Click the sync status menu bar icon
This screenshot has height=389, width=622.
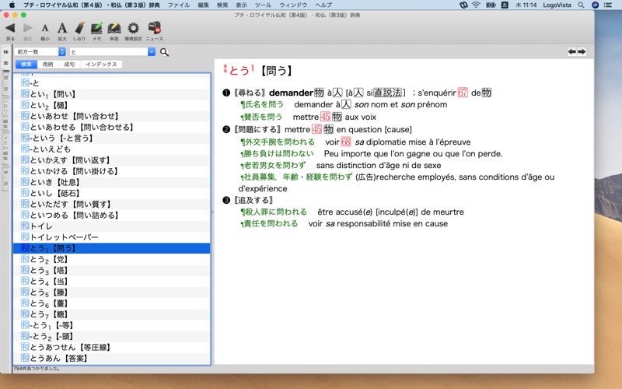463,5
